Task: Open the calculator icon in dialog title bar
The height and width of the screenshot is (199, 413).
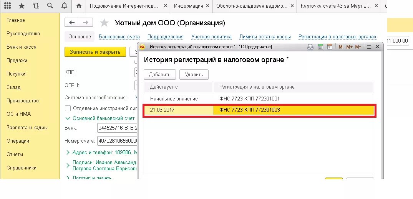Action: [320, 47]
